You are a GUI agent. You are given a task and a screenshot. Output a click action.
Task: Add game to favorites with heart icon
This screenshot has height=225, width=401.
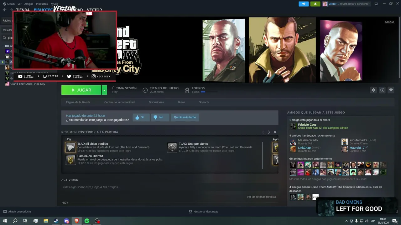391,90
